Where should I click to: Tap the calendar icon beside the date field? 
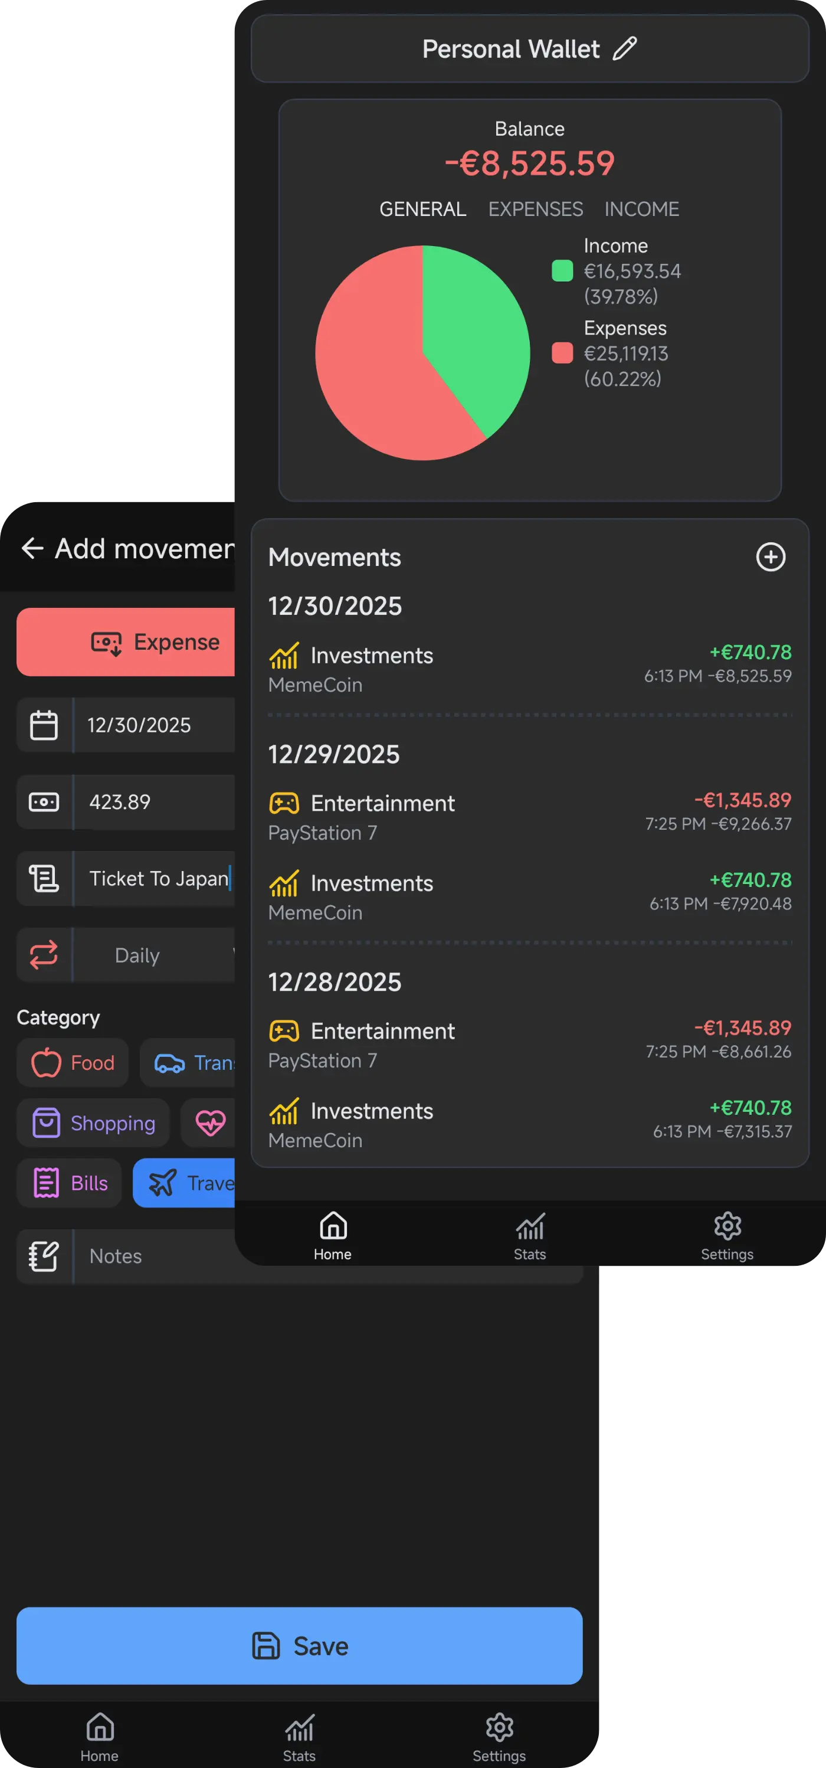pyautogui.click(x=44, y=725)
